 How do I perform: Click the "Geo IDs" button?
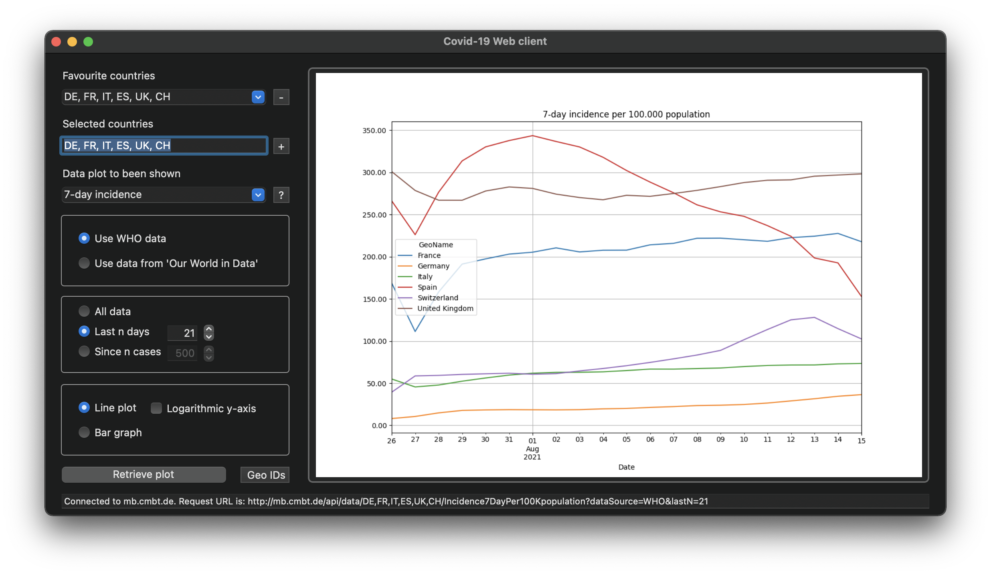[264, 474]
